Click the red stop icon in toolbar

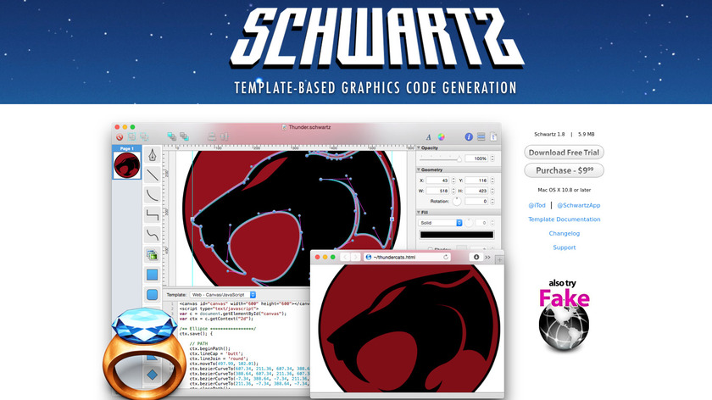click(120, 136)
